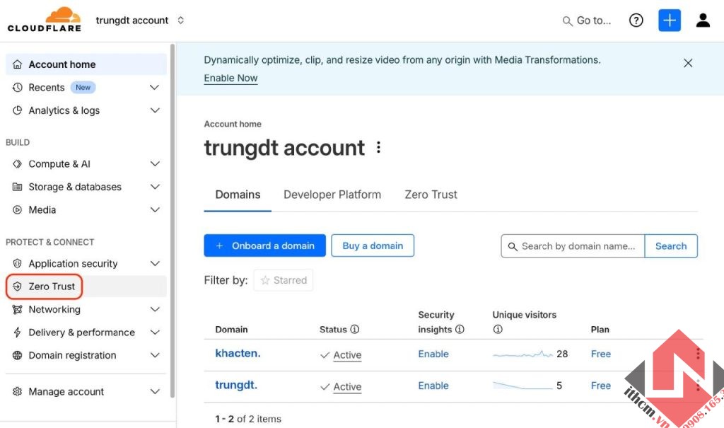724x428 pixels.
Task: Open the kebab menu beside trungdt account heading
Action: click(x=379, y=147)
